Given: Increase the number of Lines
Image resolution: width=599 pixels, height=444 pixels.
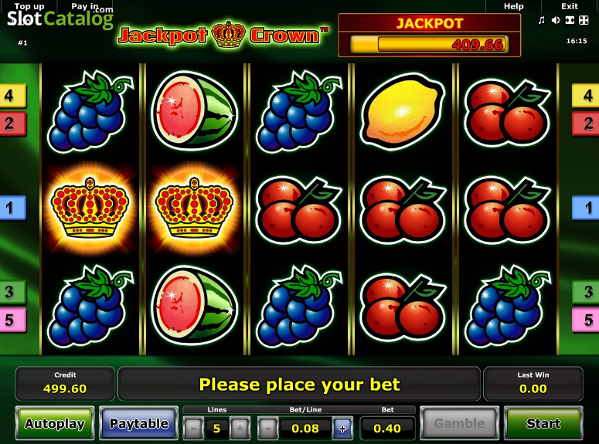Looking at the screenshot, I should tap(240, 429).
